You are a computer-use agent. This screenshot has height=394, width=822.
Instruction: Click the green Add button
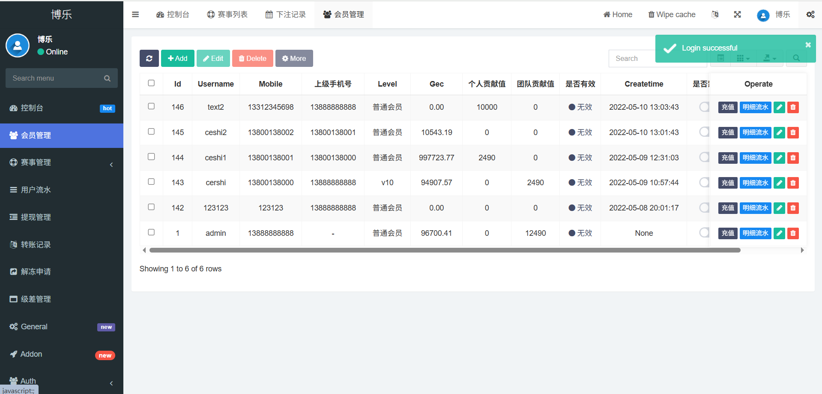177,58
